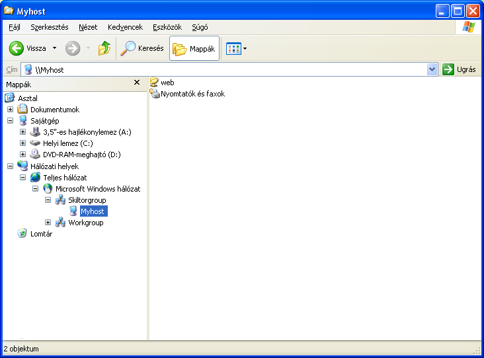This screenshot has width=484, height=358.
Task: Select the Sajátgép computer icon
Action: [x=22, y=121]
